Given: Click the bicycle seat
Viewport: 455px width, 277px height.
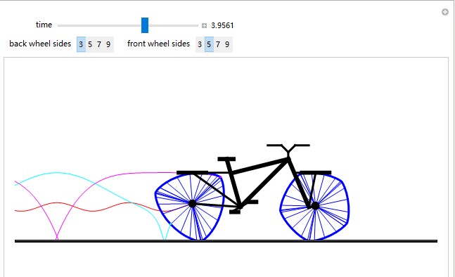Looking at the screenshot, I should (x=226, y=159).
